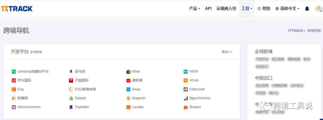Click the eBay shopping bag icon

point(128,72)
